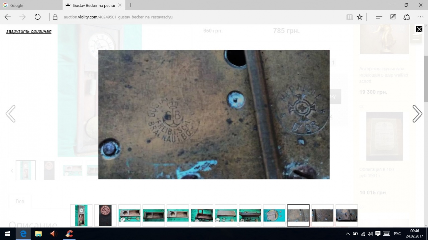Close the image lightbox overlay

(x=419, y=29)
